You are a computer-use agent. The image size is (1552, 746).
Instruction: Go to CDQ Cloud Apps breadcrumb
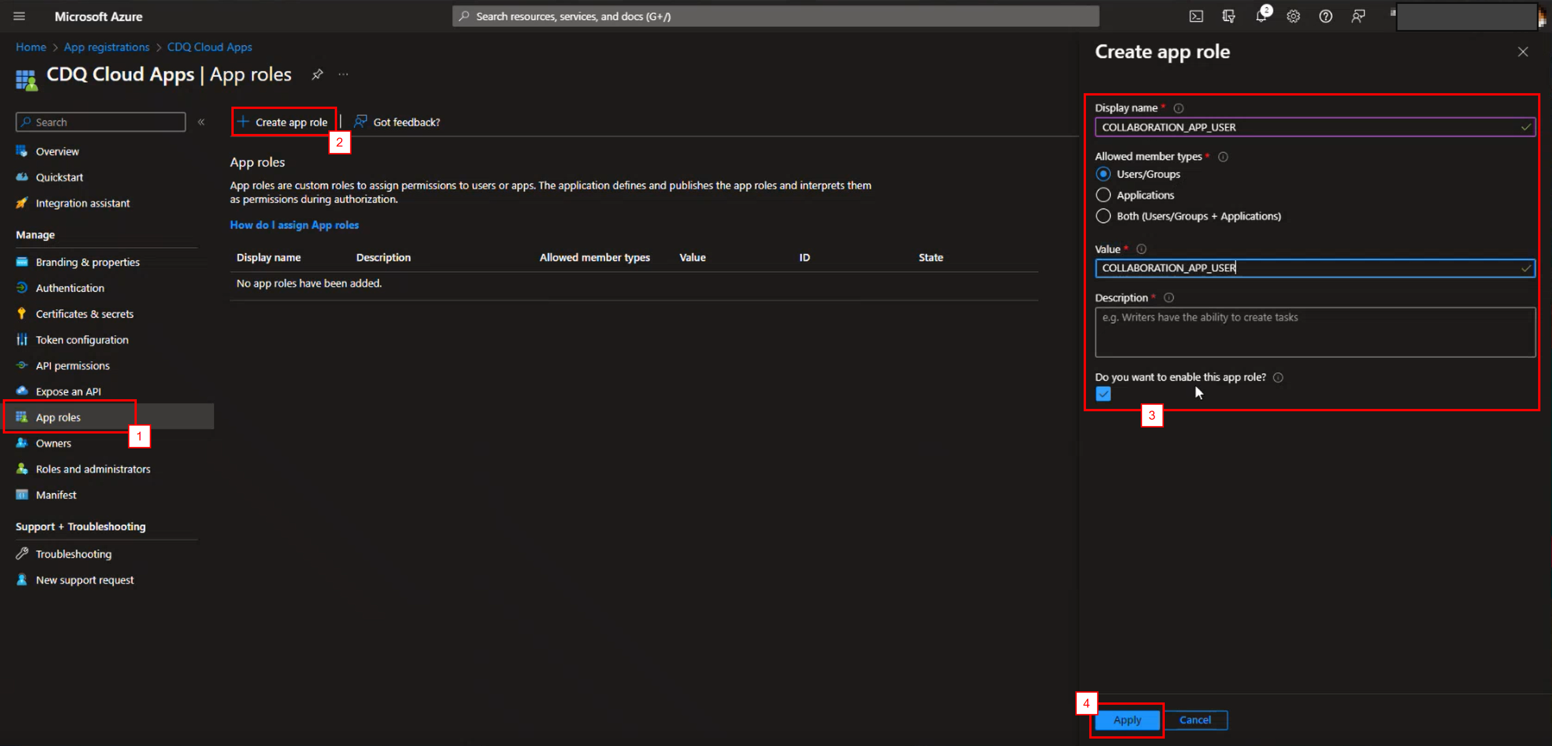tap(210, 47)
